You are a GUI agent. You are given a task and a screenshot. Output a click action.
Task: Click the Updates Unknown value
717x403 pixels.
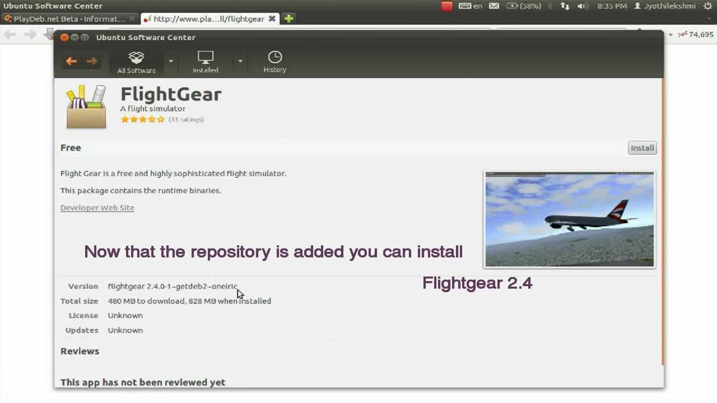(125, 330)
